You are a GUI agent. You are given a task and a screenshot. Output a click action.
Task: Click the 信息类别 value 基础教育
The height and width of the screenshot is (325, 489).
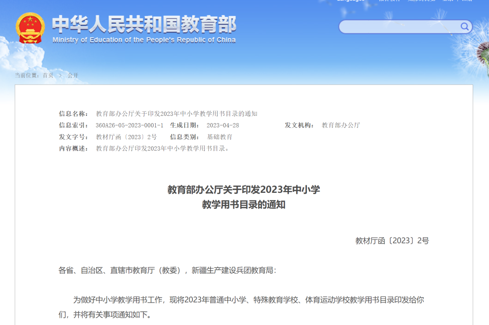click(x=221, y=137)
